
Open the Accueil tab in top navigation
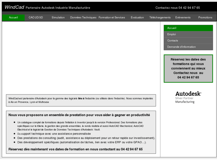click(13, 17)
